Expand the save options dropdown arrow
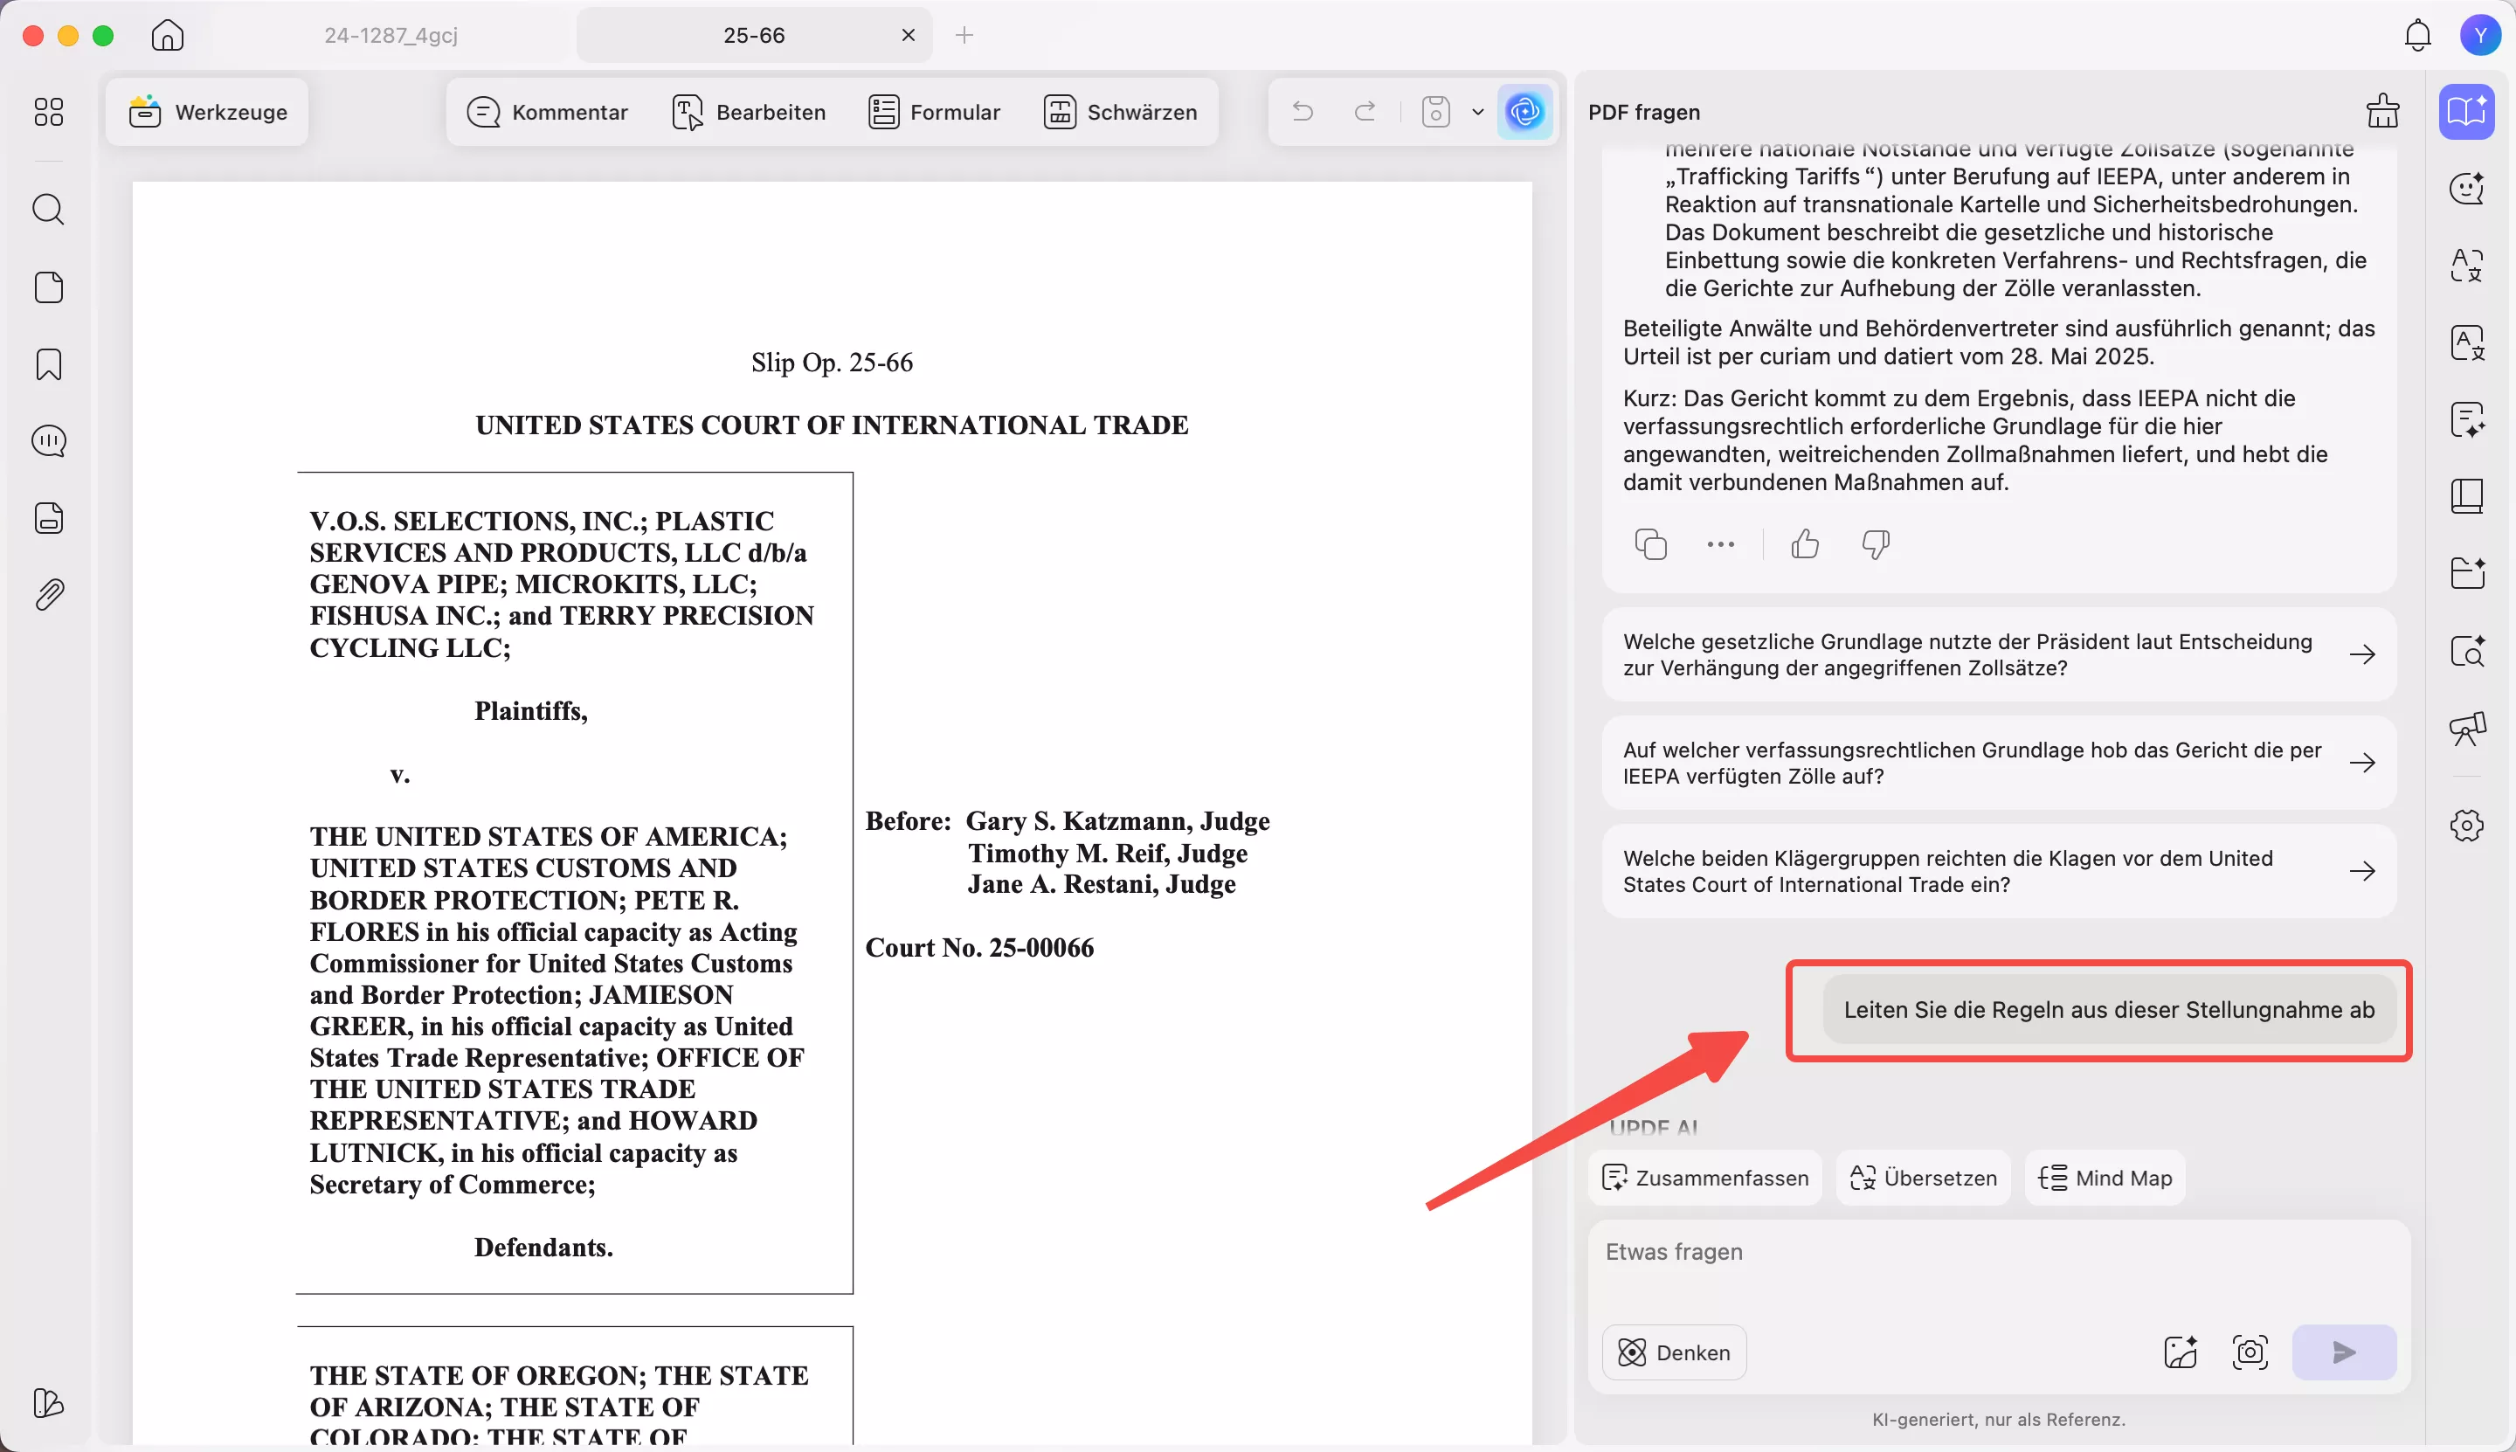The width and height of the screenshot is (2516, 1452). (x=1477, y=112)
